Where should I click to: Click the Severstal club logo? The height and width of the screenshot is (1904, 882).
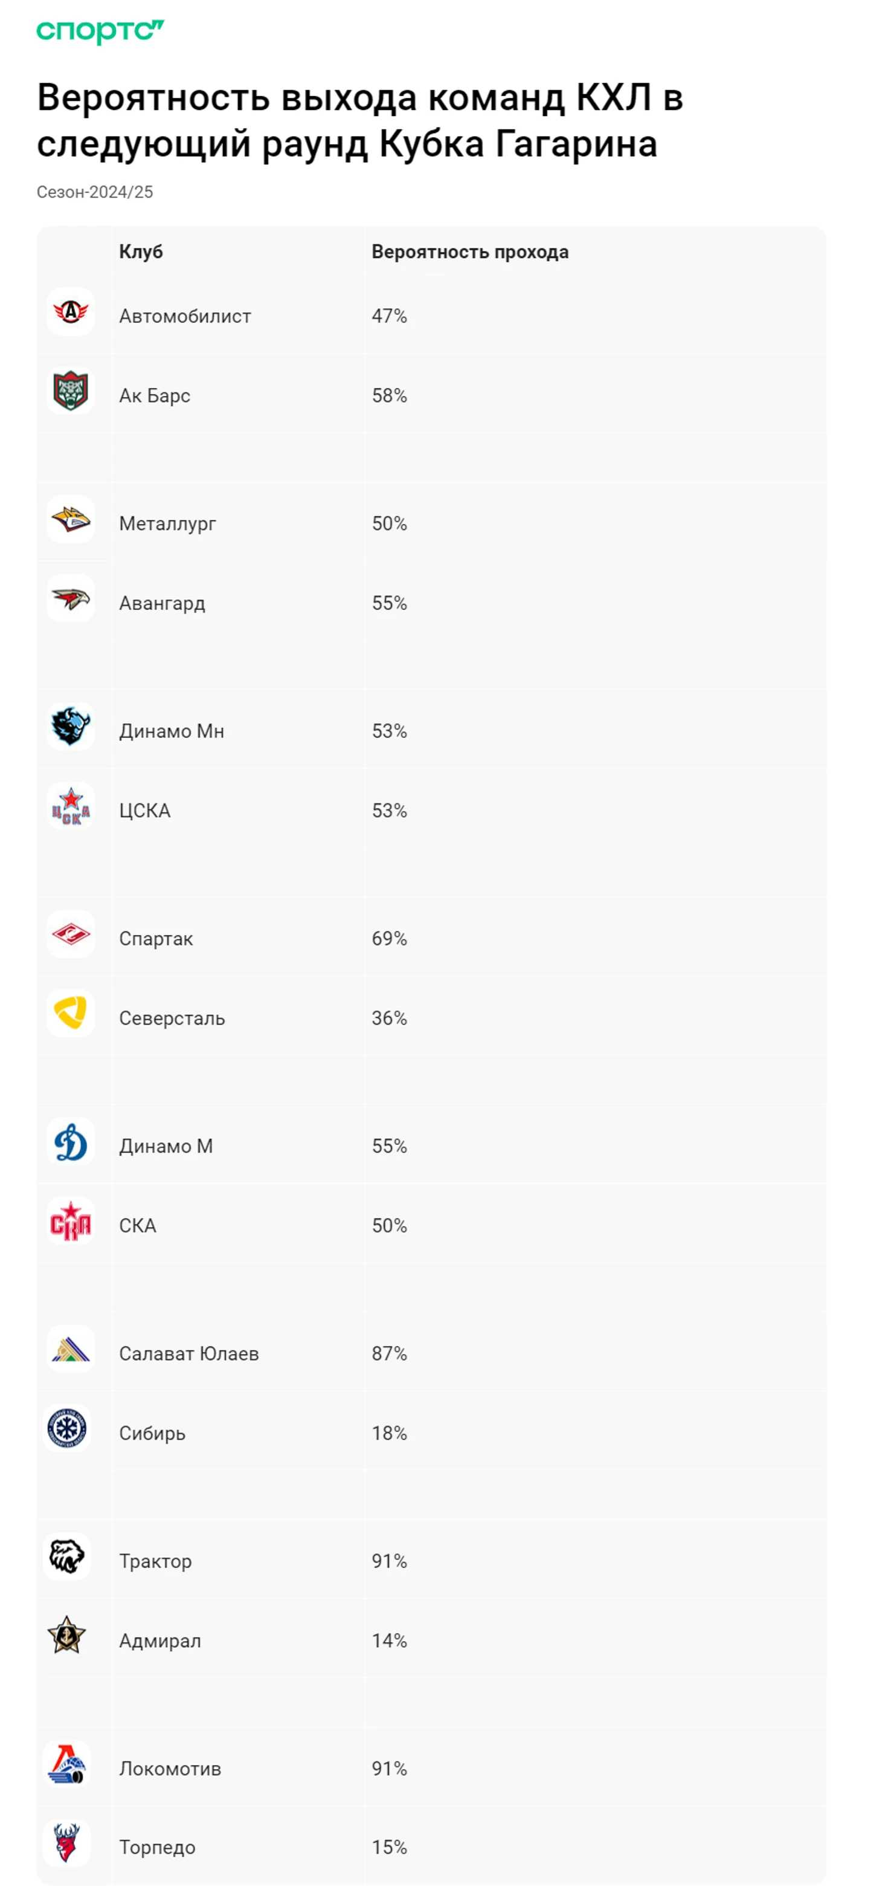click(x=71, y=1013)
